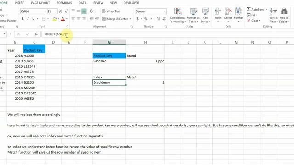Expand Merge & Center dropdown arrow
Image resolution: width=294 pixels, height=165 pixels.
130,19
